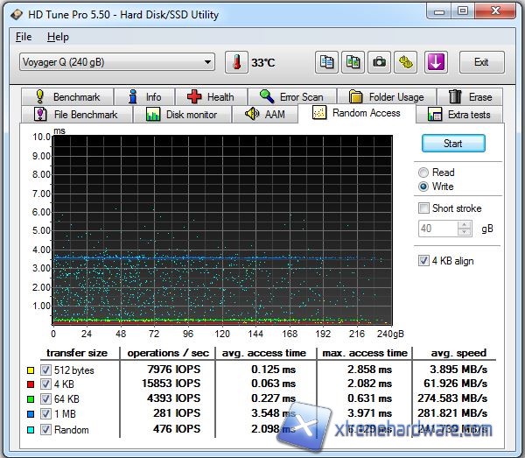Uncheck the 512 bytes transfer size
Image resolution: width=525 pixels, height=458 pixels.
(46, 369)
